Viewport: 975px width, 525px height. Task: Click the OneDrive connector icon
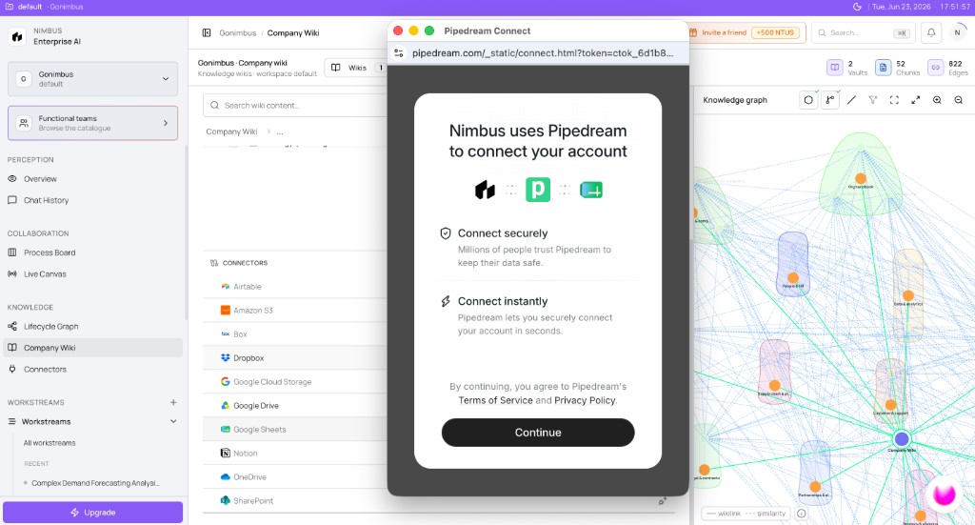tap(225, 477)
